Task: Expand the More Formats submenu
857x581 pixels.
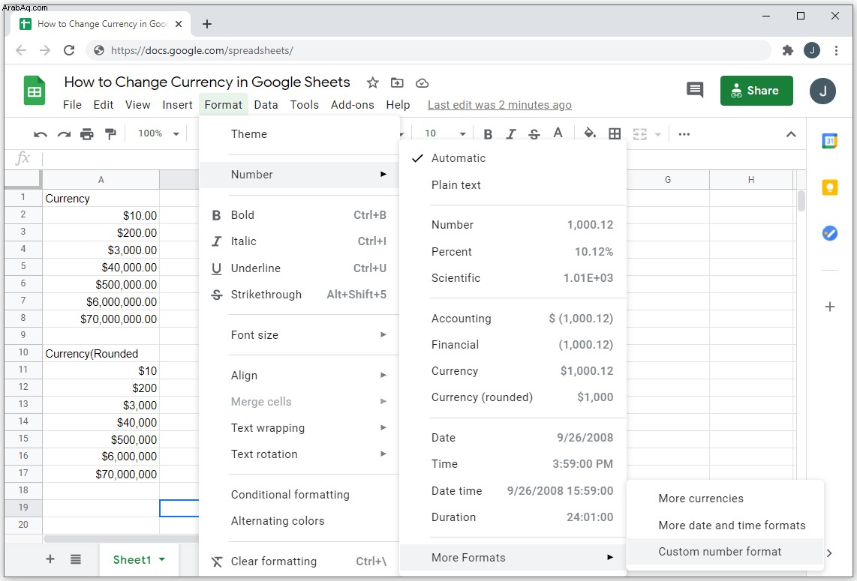Action: click(x=513, y=558)
